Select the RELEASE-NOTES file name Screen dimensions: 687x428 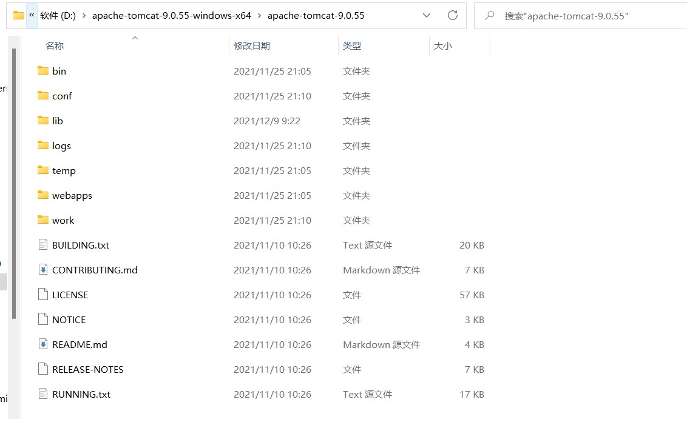(87, 370)
